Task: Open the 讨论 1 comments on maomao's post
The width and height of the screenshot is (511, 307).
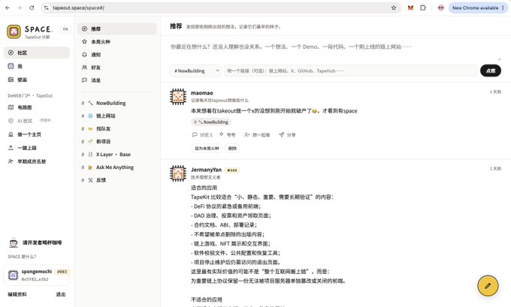Action: pyautogui.click(x=202, y=135)
